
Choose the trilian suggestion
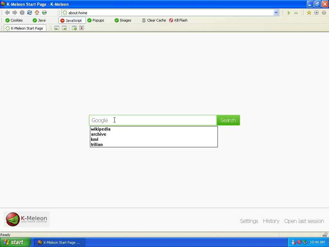pos(154,144)
